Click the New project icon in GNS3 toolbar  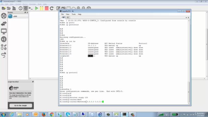4,8
